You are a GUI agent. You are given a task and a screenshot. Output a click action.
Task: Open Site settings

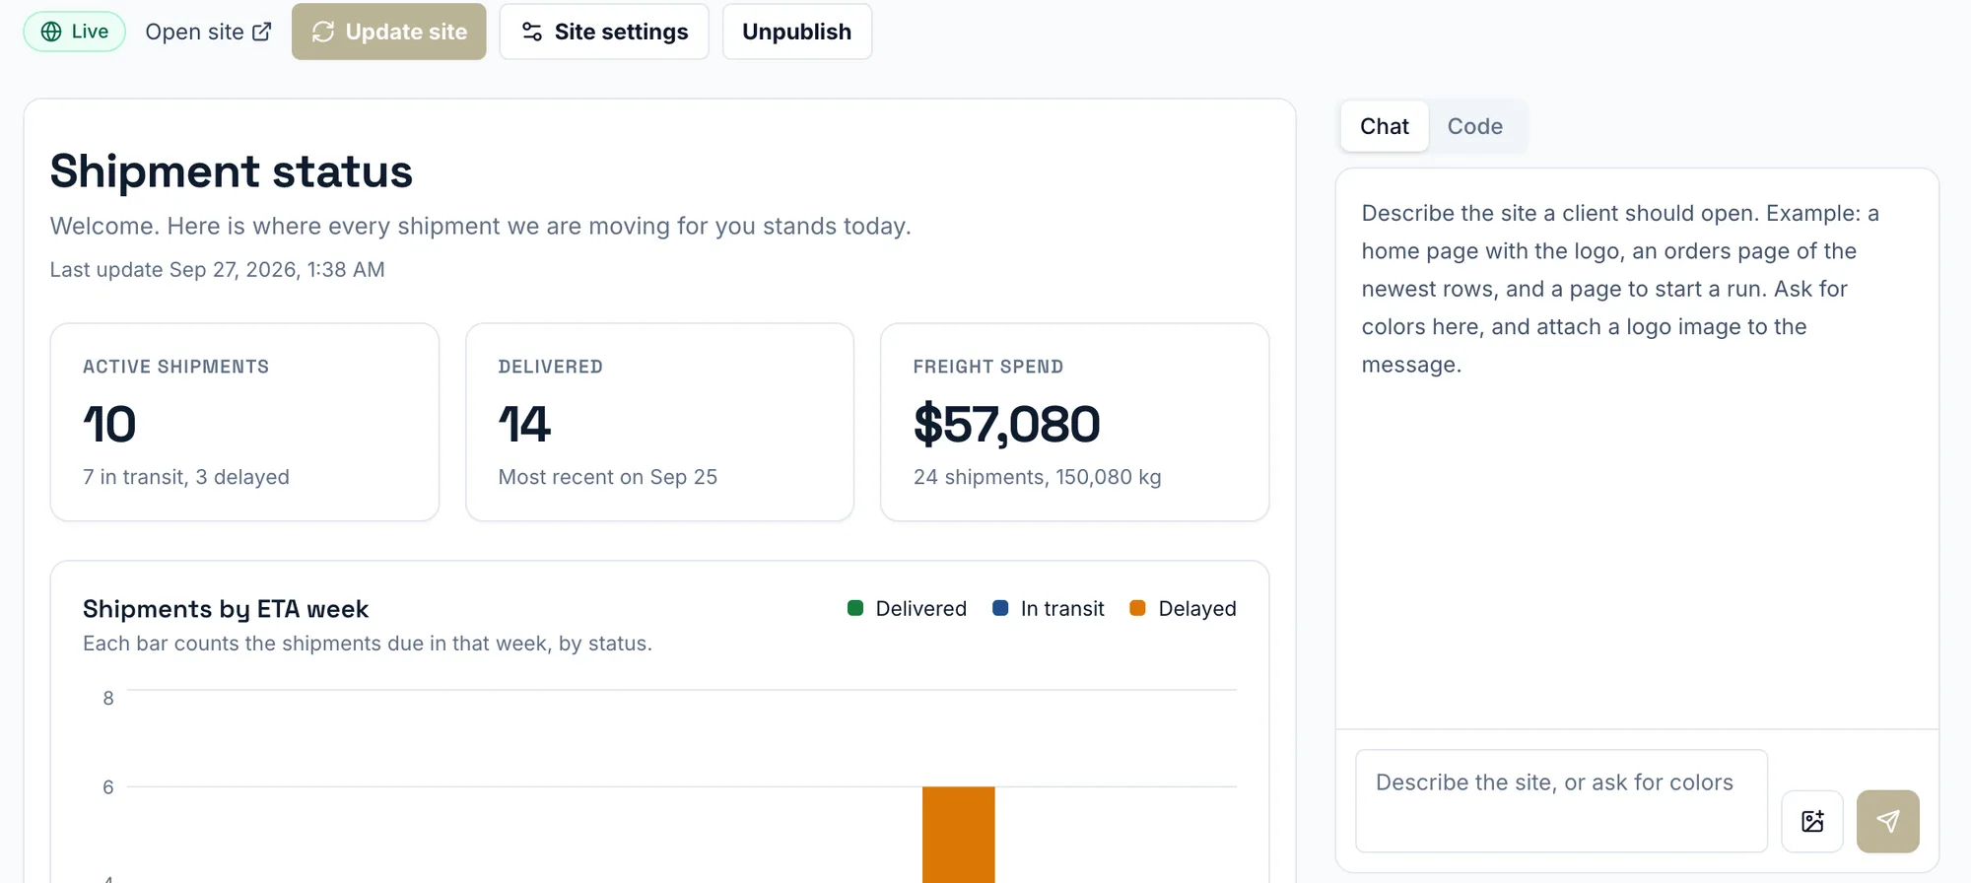[x=604, y=32]
